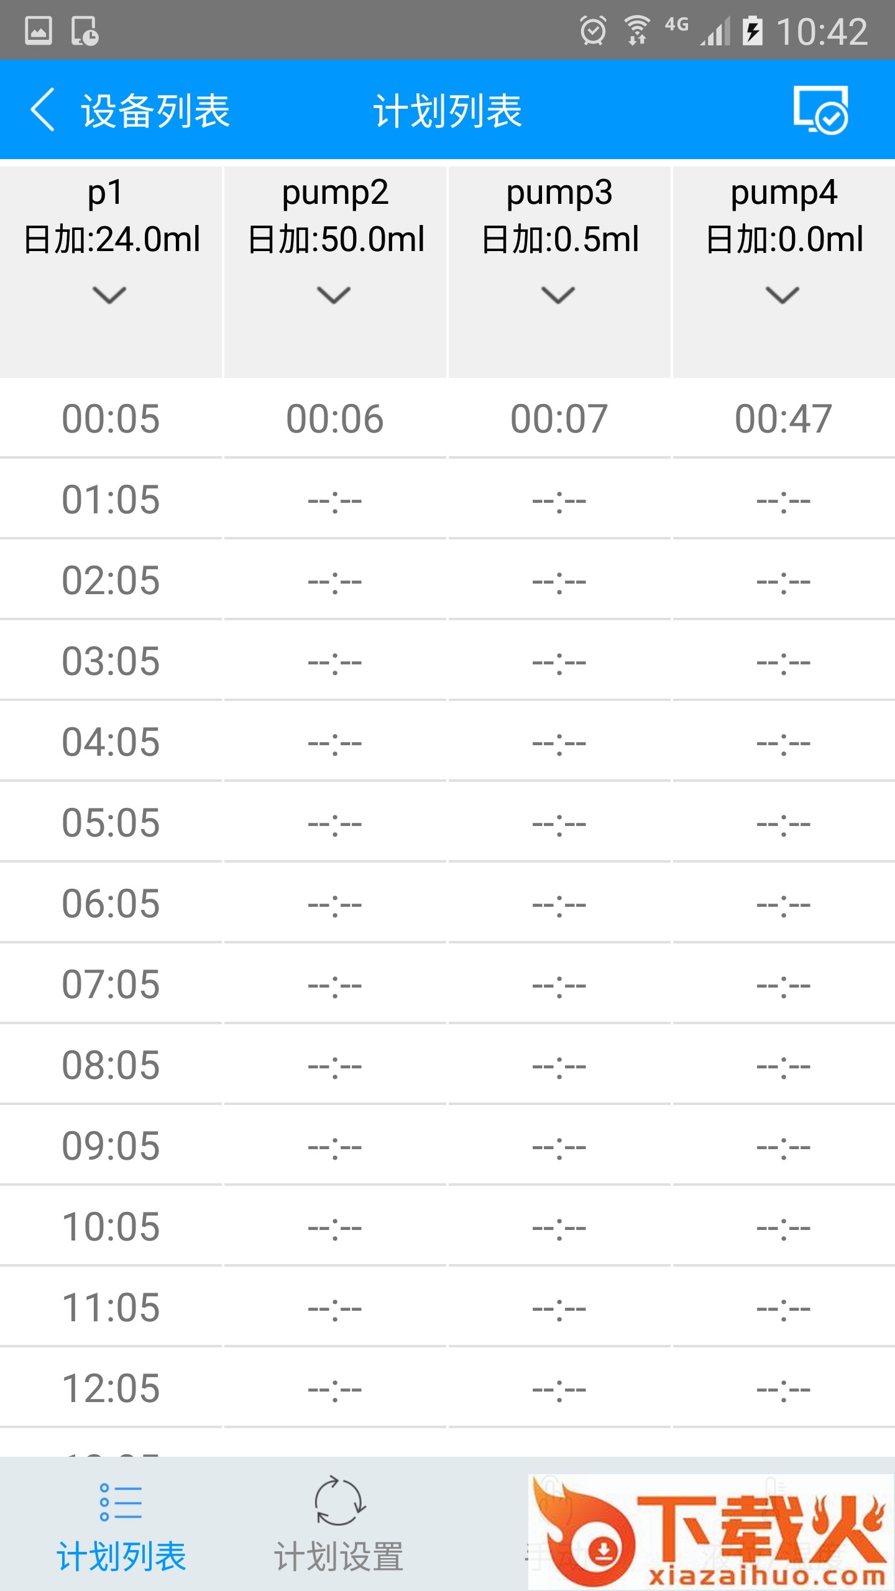Switch to the 计划列表 tab
The image size is (895, 1591).
point(121,1526)
